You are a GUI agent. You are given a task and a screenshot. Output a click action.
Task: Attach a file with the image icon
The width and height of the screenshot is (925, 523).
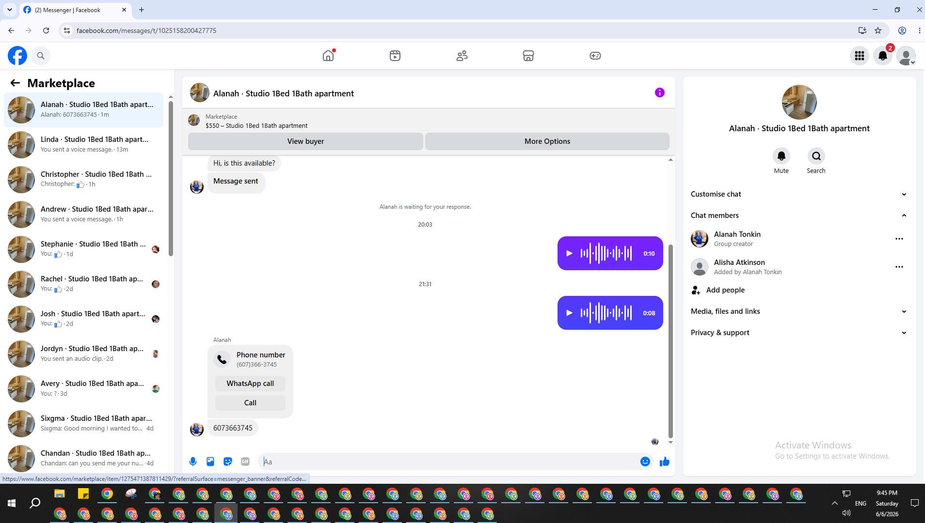(210, 461)
